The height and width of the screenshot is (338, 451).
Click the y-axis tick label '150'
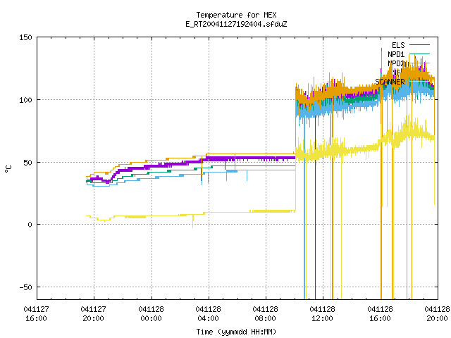(25, 37)
